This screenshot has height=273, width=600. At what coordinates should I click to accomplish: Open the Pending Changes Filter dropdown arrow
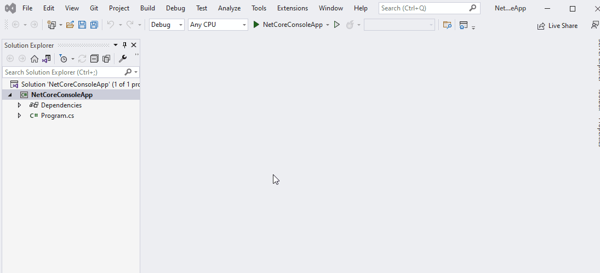(x=73, y=59)
